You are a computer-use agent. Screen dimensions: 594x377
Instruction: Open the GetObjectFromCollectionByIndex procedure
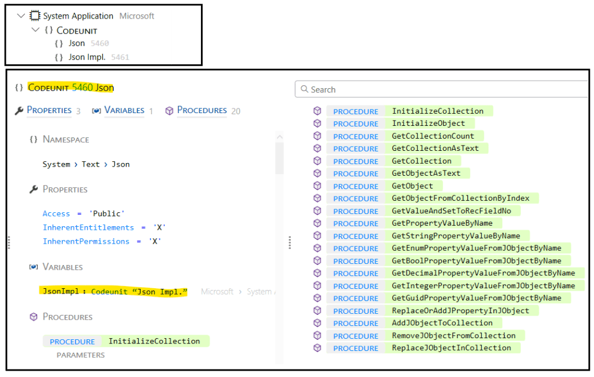[460, 198]
